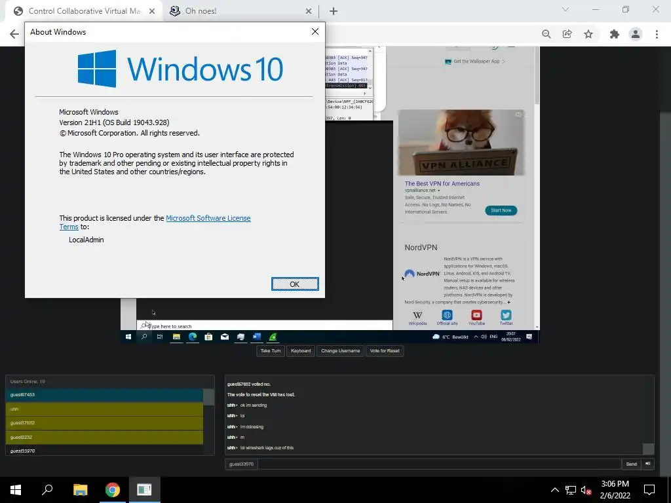
Task: Switch to the Control Collaborative Virtual Machine tab
Action: point(85,11)
